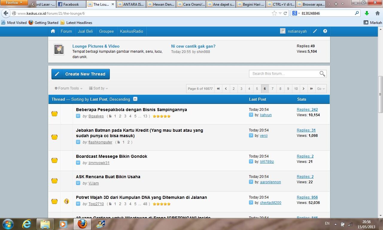Click the pencil edit icon in navbar
This screenshot has width=383, height=230.
(315, 31)
